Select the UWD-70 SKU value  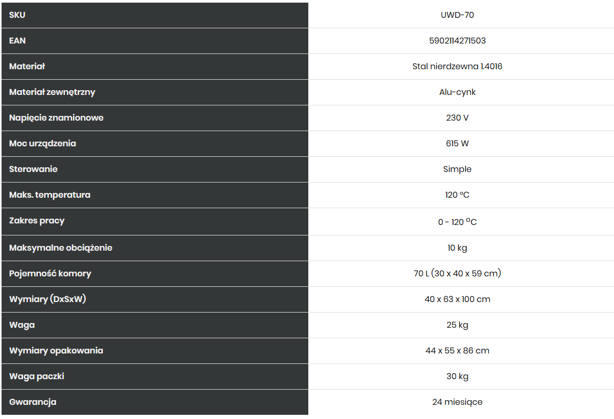coord(457,15)
